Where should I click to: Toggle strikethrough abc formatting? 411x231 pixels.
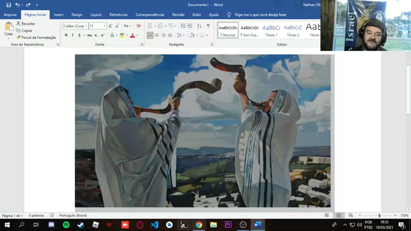tap(90, 35)
